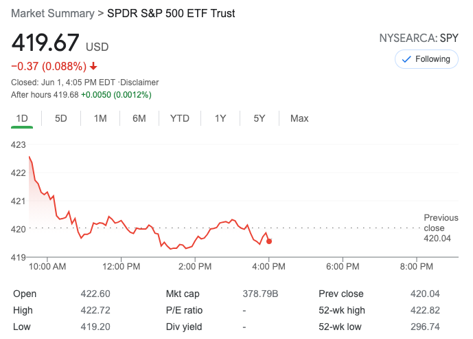Screen dimensions: 473x339
Task: Click the Disclaimer link
Action: (140, 83)
